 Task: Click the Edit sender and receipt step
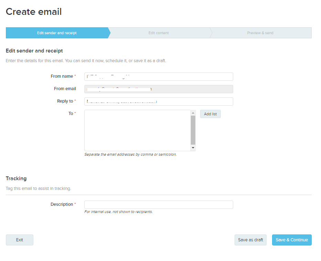pos(57,33)
